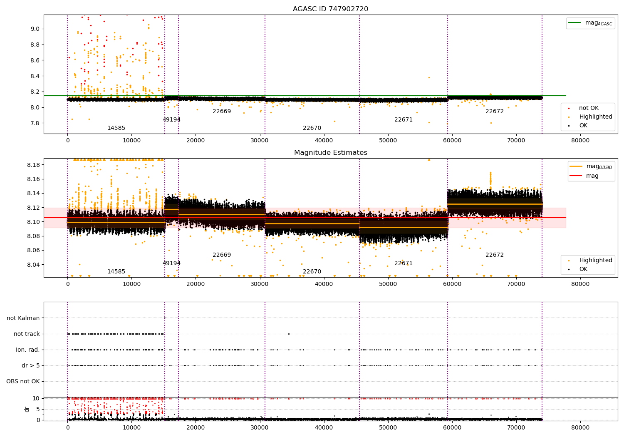Click the 'dr' y-axis label of bottom strip
Screen dimensions: 624x437
[x=27, y=409]
